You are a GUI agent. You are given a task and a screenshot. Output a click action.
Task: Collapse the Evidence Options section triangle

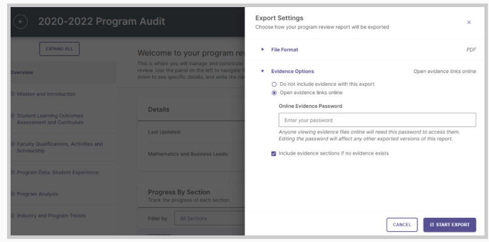(x=263, y=71)
